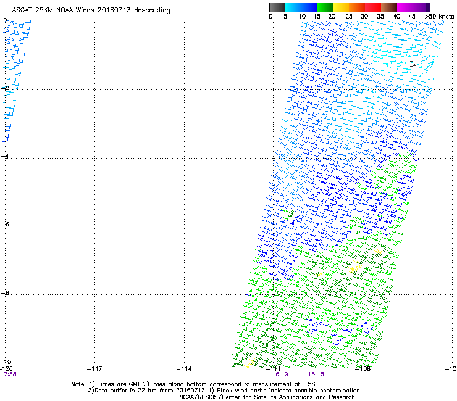The width and height of the screenshot is (457, 401).
Task: Click the latitude axis label '-4'
Action: (5, 156)
